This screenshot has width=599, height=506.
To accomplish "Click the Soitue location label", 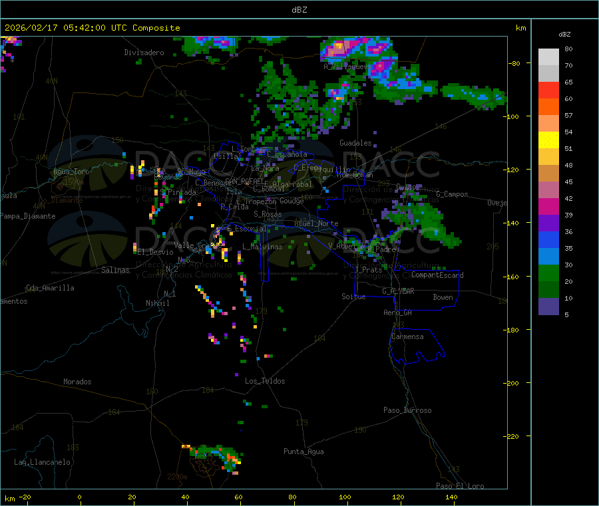I will coord(353,297).
